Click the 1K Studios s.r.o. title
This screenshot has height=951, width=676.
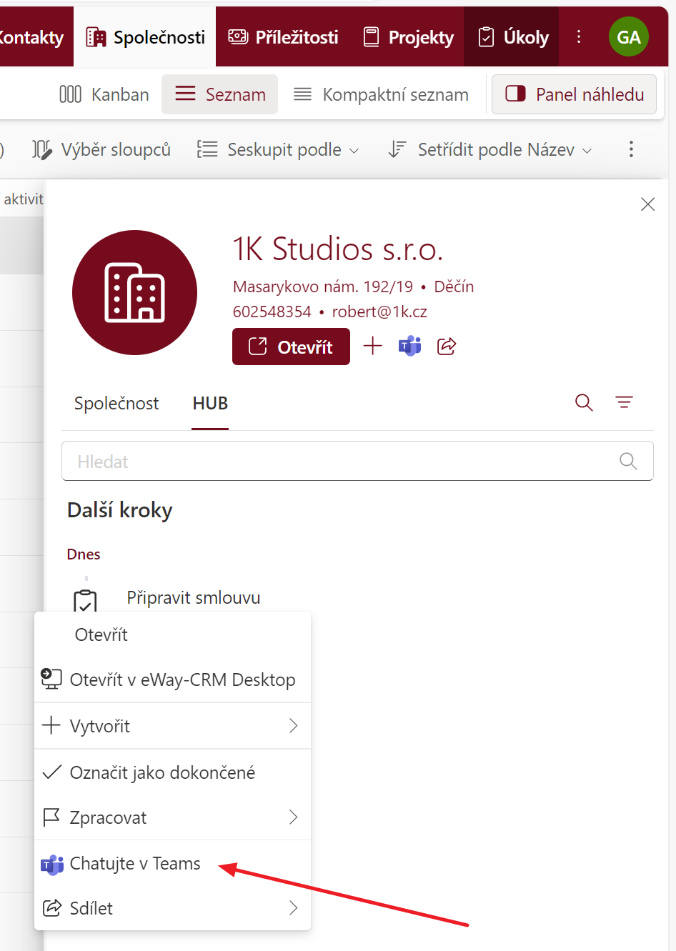pos(338,249)
